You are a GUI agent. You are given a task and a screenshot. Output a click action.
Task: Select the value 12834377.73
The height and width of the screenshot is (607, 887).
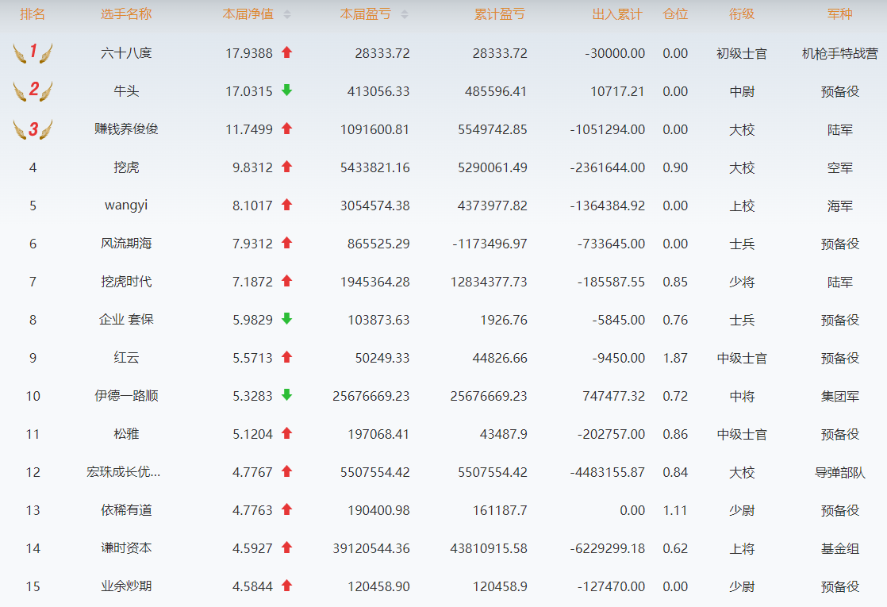489,282
